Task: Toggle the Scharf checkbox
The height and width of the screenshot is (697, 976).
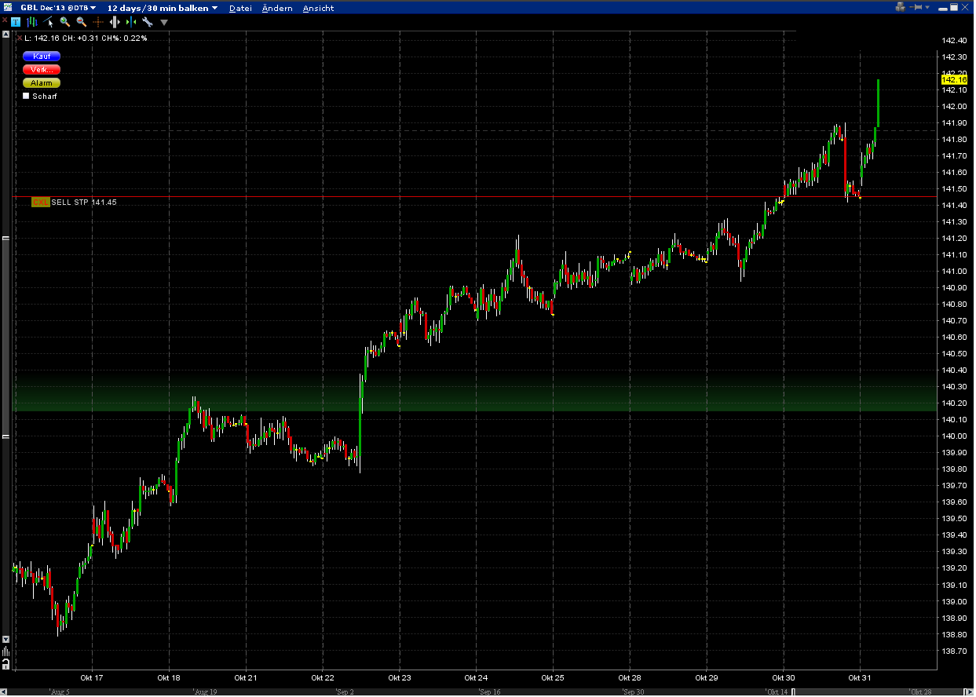Action: (26, 96)
